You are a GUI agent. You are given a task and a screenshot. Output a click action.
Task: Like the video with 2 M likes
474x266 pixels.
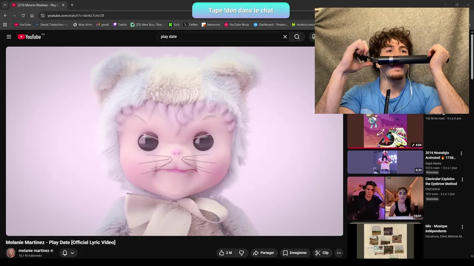click(x=226, y=253)
